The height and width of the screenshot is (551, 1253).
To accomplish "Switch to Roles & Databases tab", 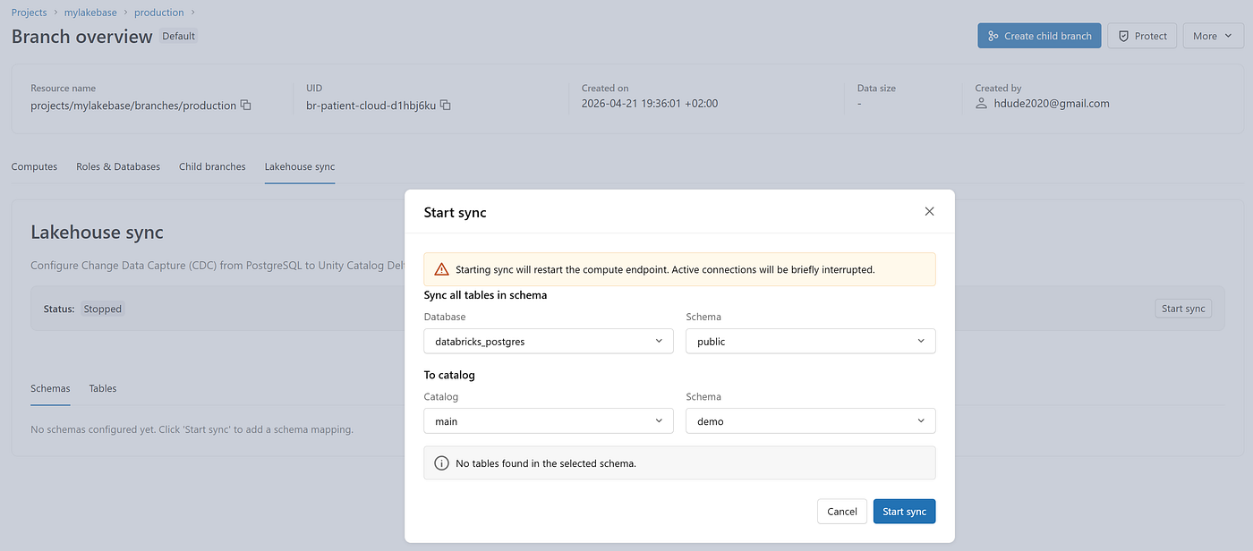I will (x=118, y=166).
